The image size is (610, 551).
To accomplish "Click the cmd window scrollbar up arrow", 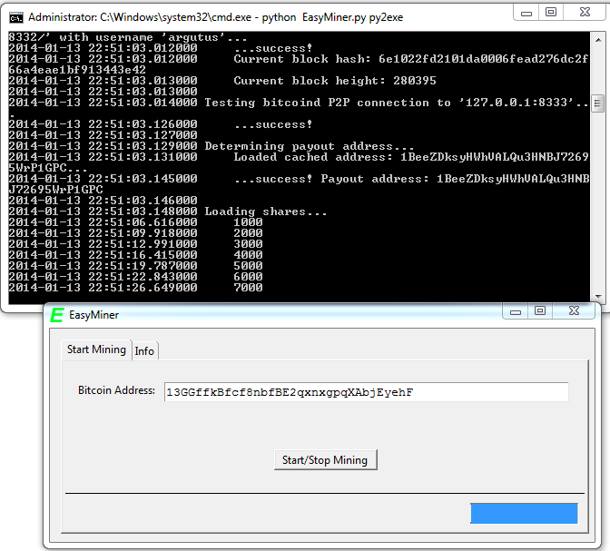I will click(598, 40).
